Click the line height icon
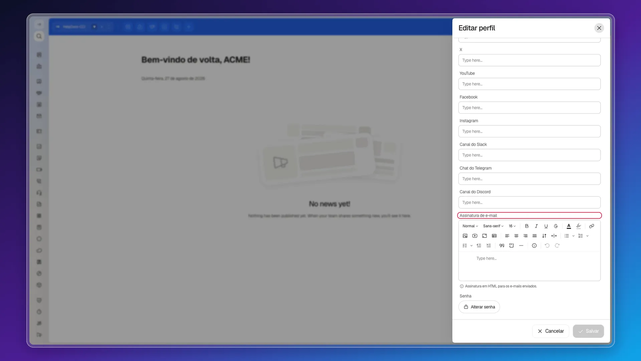The image size is (641, 361). (x=544, y=236)
